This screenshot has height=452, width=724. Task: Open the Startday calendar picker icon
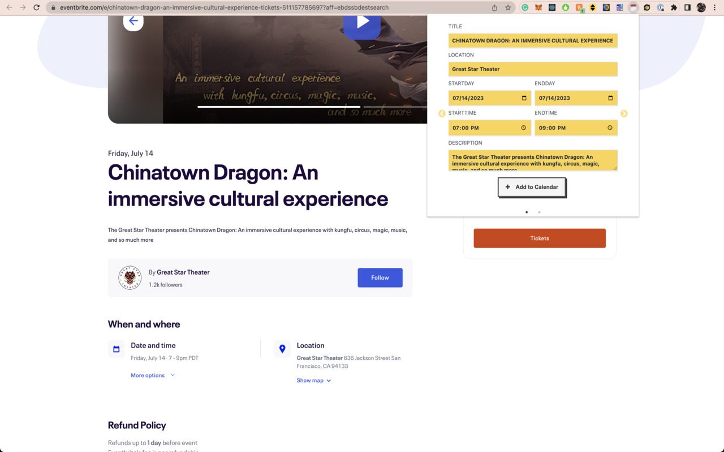pyautogui.click(x=524, y=98)
